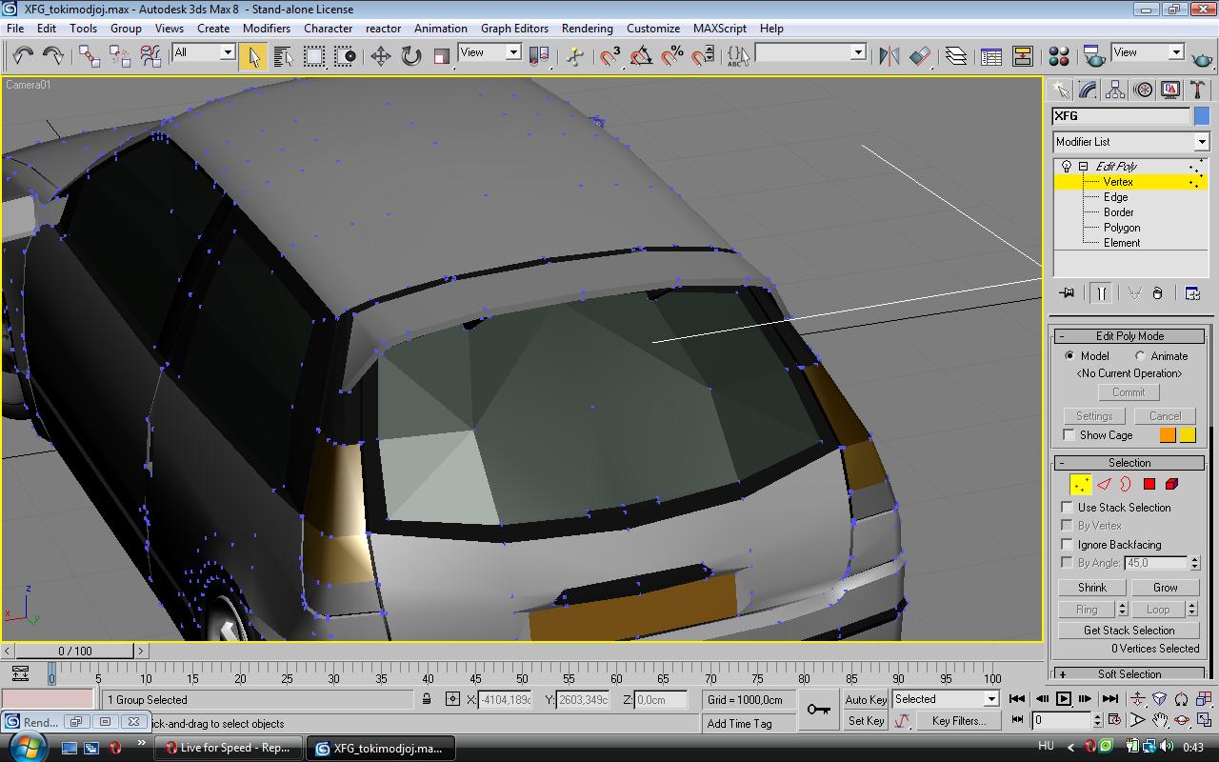Enable the Show Cage checkbox
Viewport: 1219px width, 762px height.
tap(1069, 435)
